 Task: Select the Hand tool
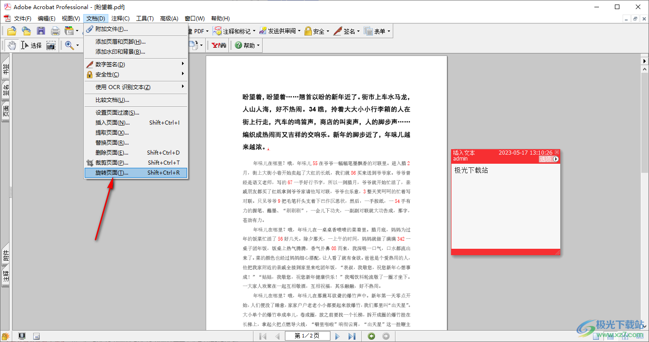12,45
